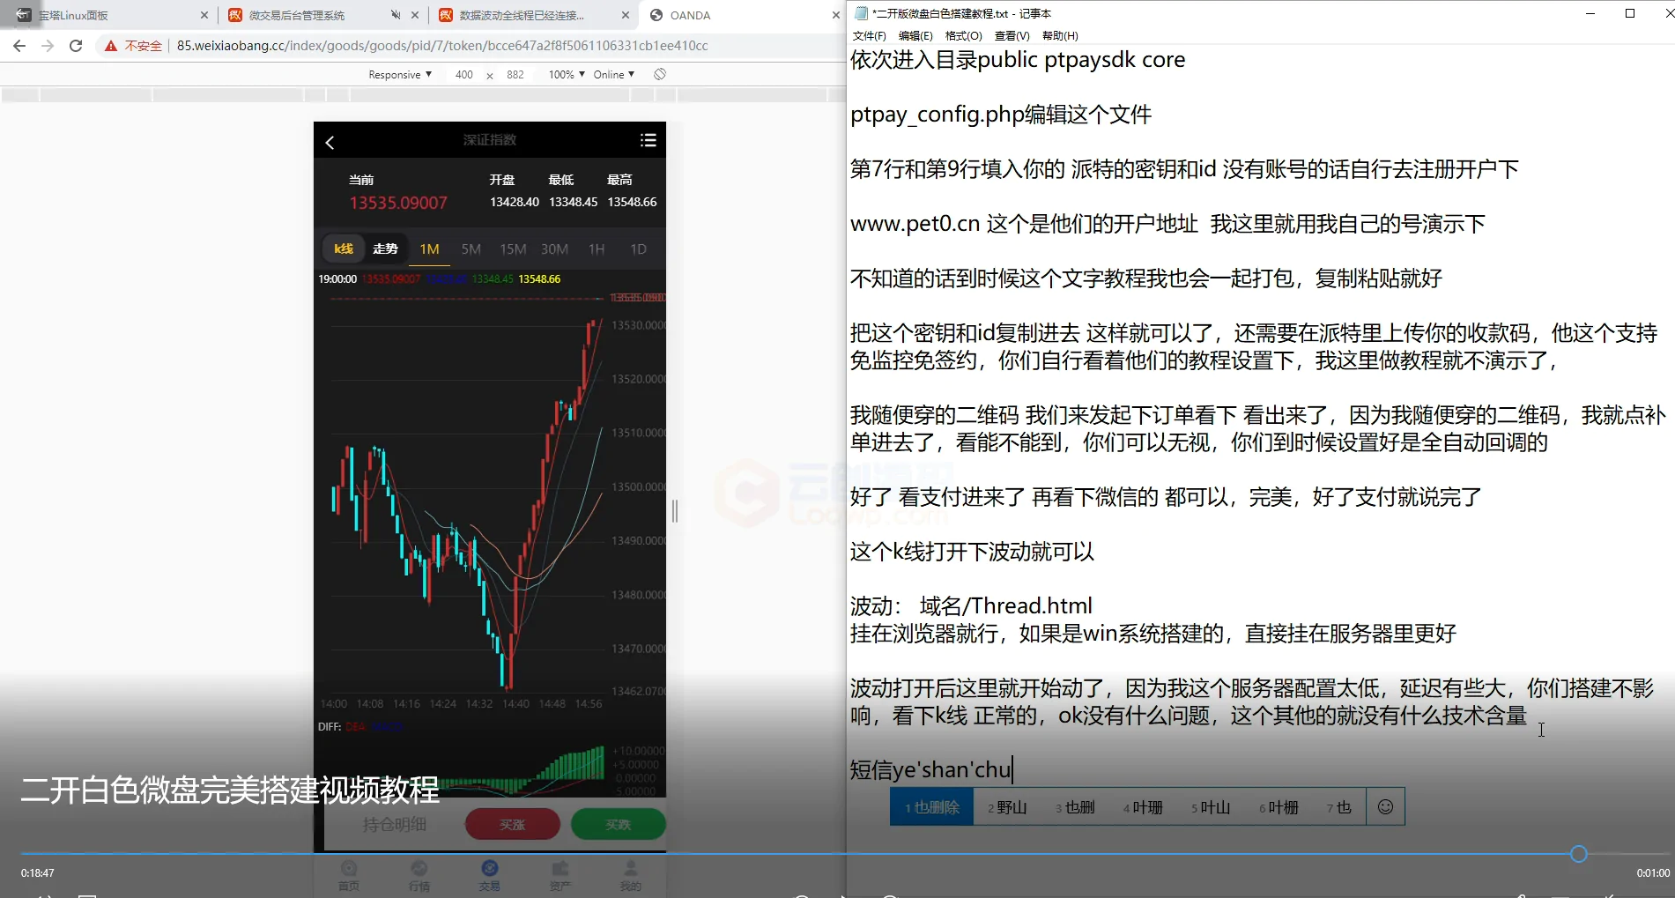Go forward in the browser
The image size is (1675, 898).
point(48,46)
